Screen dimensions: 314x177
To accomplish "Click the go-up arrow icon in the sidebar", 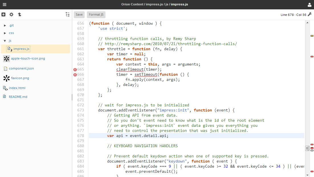I will 19,14.
